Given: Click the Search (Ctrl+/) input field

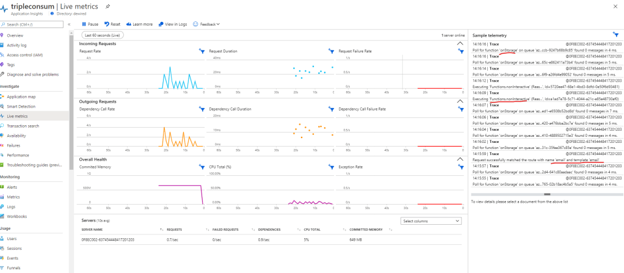Looking at the screenshot, I should (35, 24).
